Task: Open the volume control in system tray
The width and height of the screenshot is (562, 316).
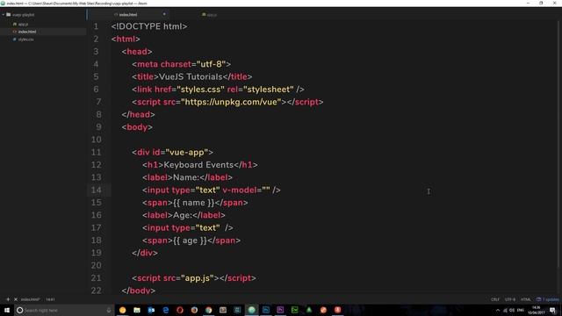Action: (x=512, y=310)
